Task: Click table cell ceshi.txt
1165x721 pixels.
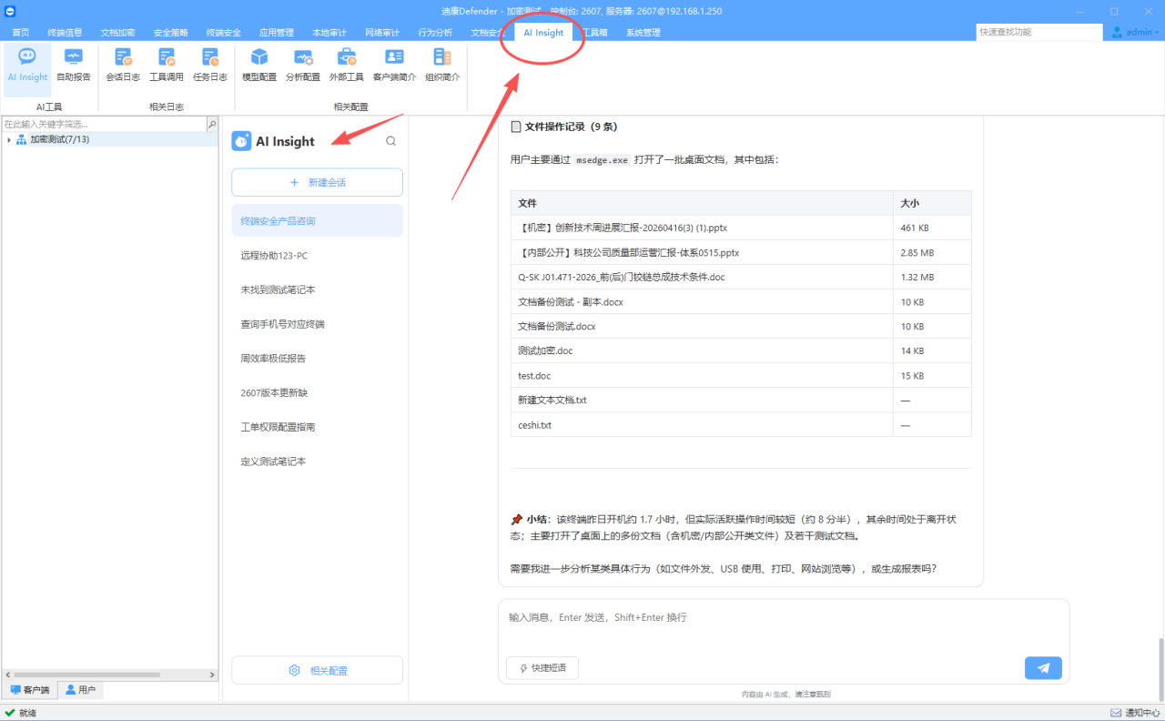Action: coord(702,425)
